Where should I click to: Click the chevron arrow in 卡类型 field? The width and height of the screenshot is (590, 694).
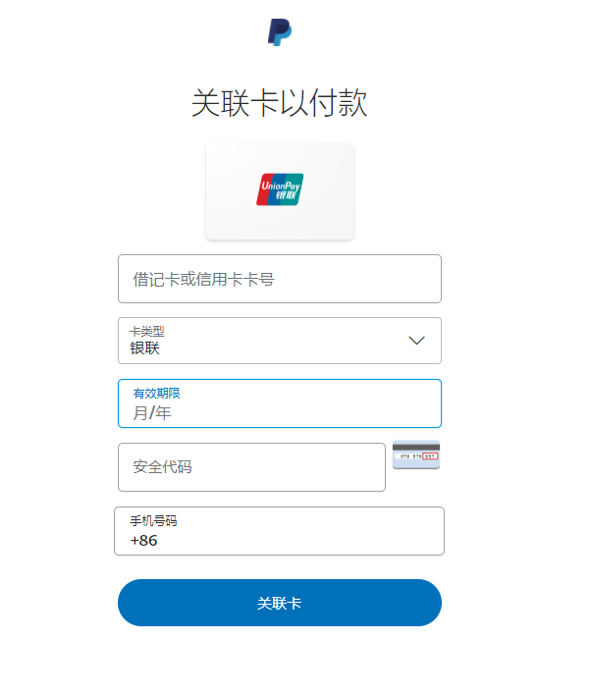coord(416,341)
